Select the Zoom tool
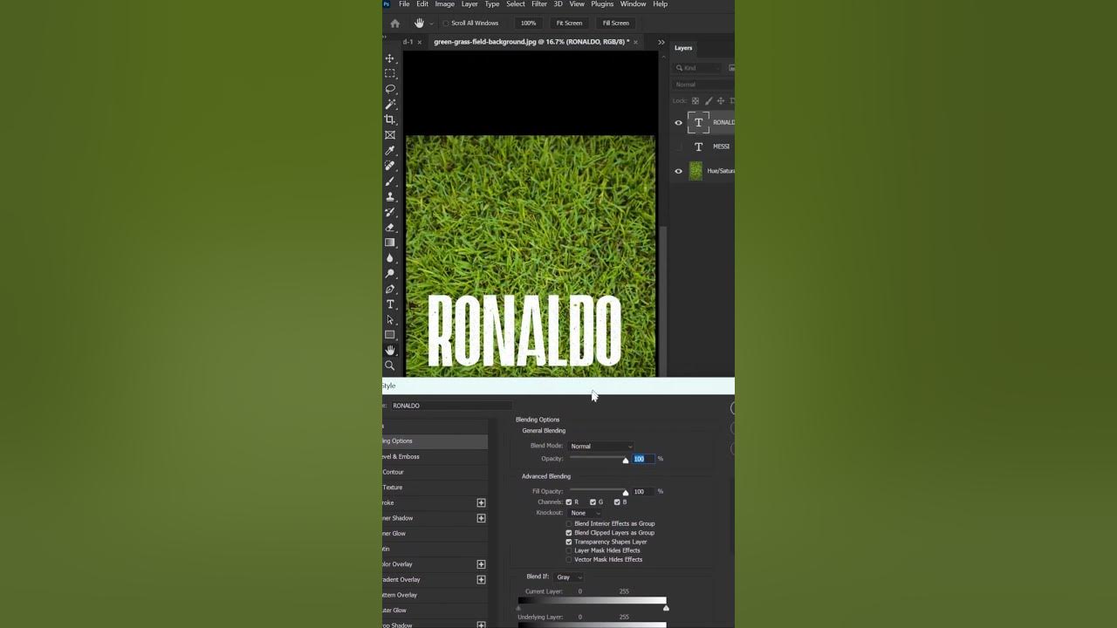 point(390,365)
